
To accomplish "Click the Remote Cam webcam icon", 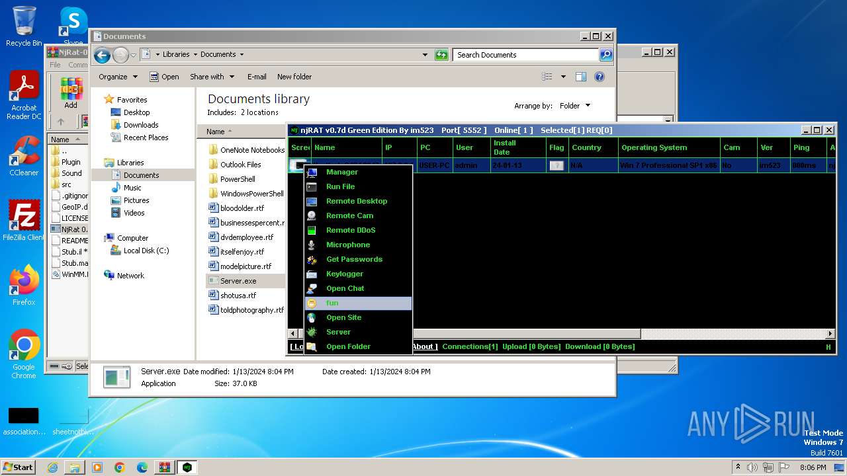I will click(312, 216).
